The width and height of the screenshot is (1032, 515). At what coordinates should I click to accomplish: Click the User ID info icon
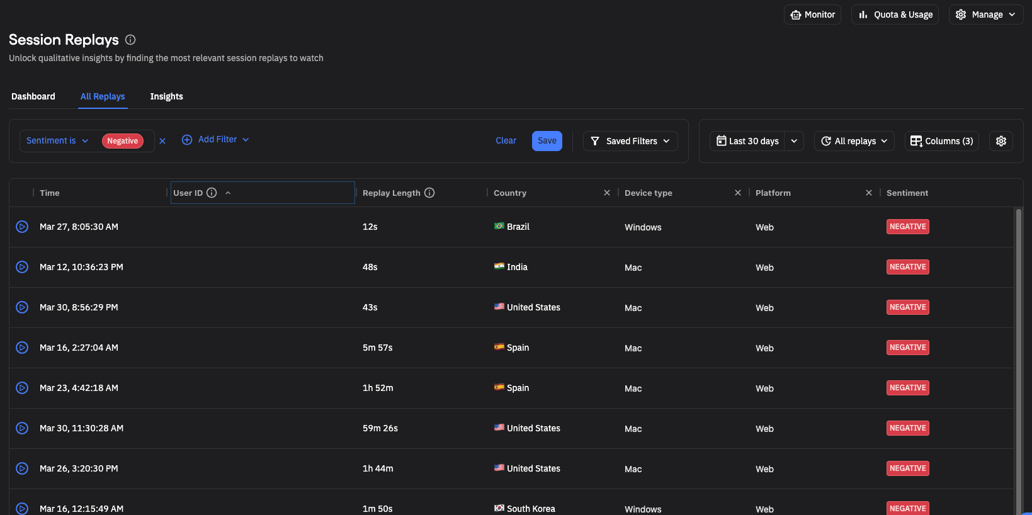[x=212, y=193]
